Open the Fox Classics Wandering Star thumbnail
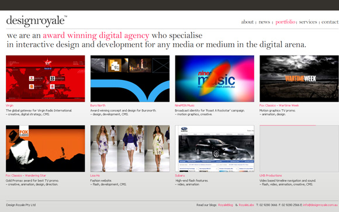The height and width of the screenshot is (212, 339). click(x=46, y=149)
